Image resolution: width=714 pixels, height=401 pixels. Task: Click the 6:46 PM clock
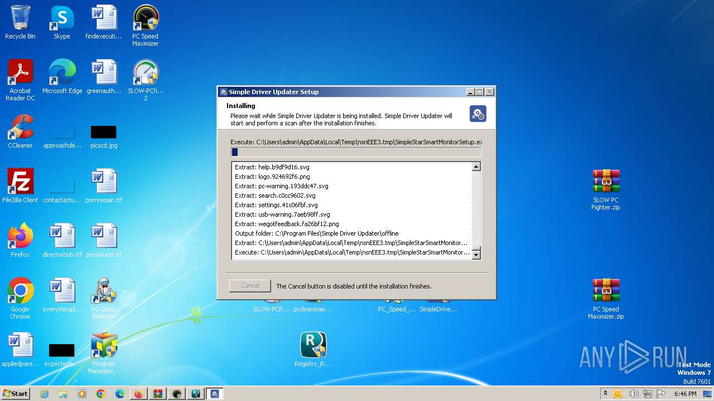pos(685,394)
